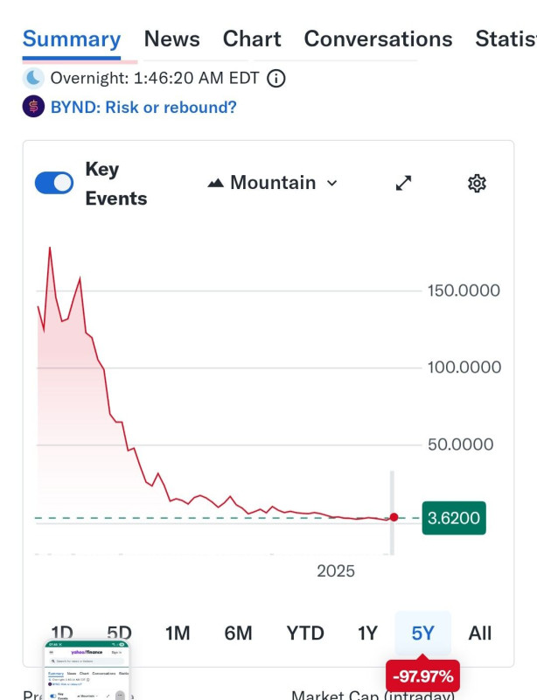Select the 1M time range
Image resolution: width=537 pixels, height=700 pixels.
[x=178, y=633]
